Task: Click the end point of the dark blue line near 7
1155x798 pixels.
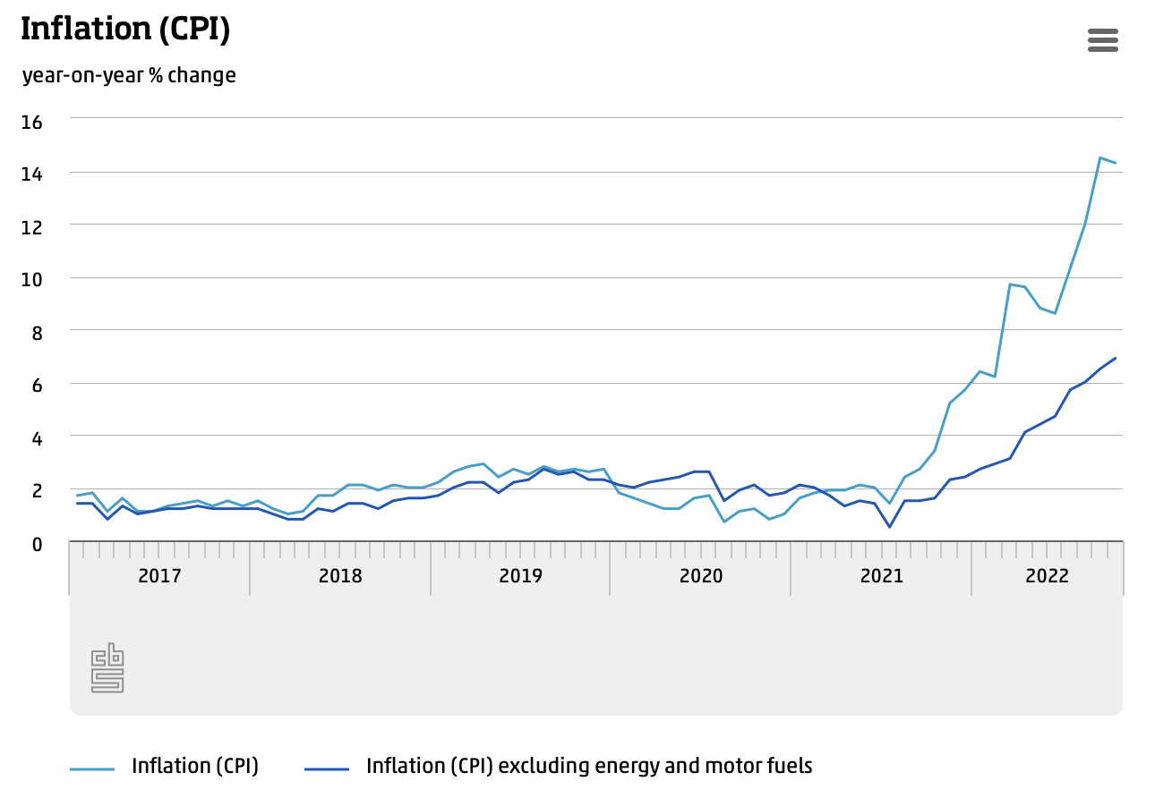Action: 1115,358
